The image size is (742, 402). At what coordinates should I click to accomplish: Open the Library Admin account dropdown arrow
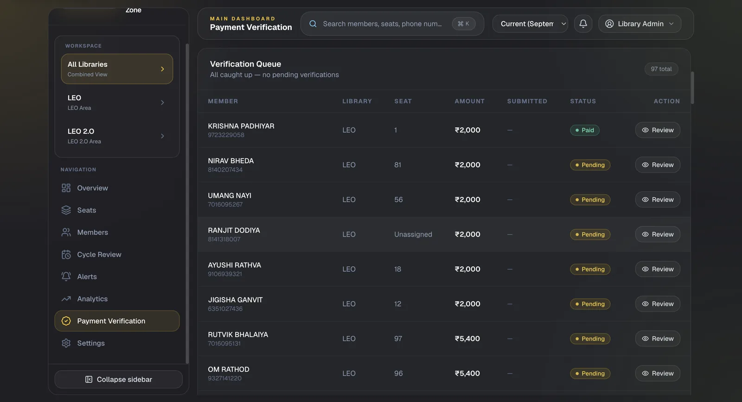671,24
